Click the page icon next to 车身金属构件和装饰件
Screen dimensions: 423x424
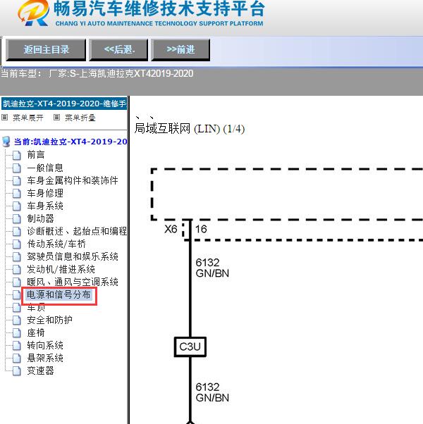click(16, 180)
